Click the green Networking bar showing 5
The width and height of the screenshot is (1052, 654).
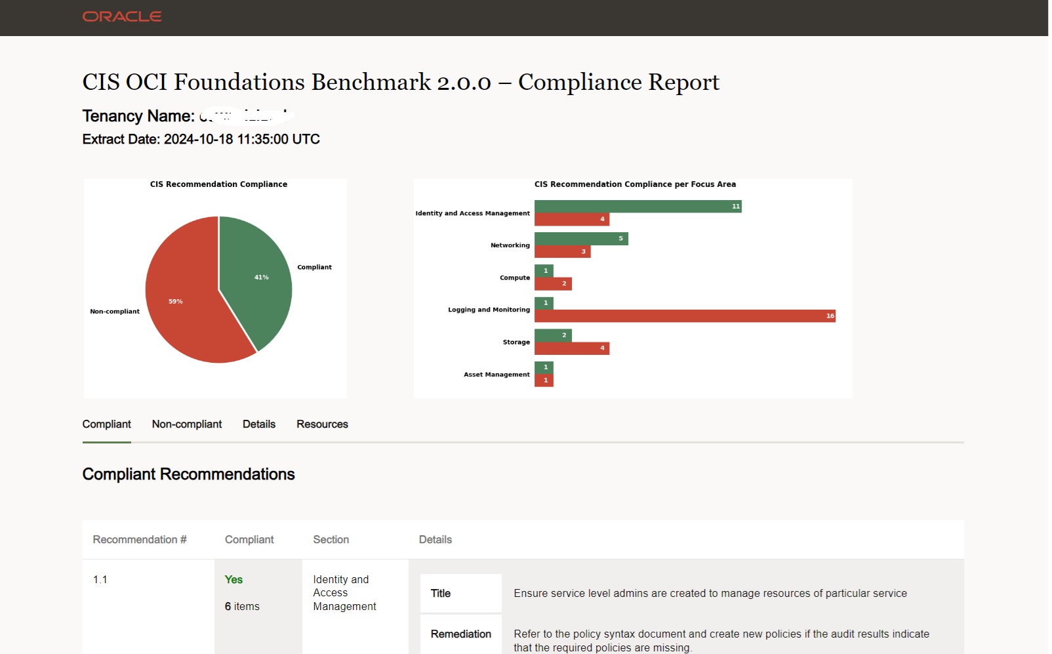point(581,239)
